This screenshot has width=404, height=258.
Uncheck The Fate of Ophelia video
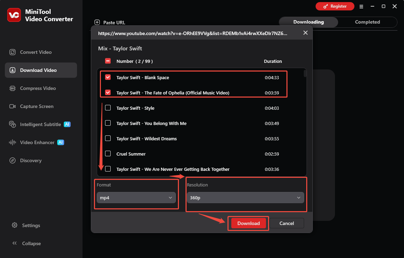(108, 92)
